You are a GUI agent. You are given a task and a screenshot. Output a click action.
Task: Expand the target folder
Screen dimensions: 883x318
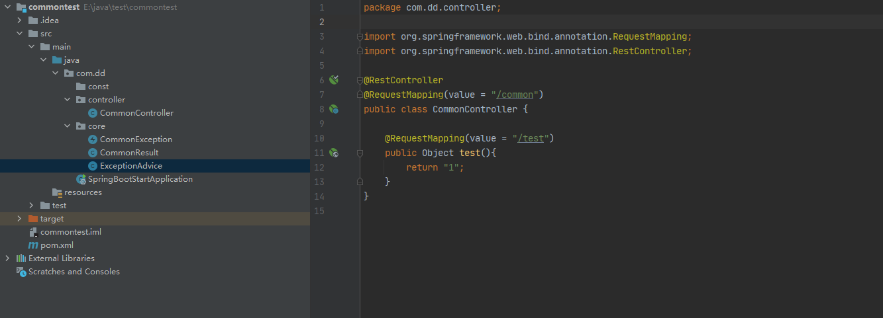point(20,219)
